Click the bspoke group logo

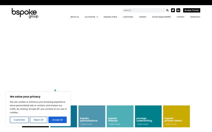[25, 13]
